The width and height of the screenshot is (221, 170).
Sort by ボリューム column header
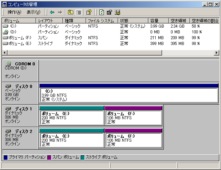19,20
